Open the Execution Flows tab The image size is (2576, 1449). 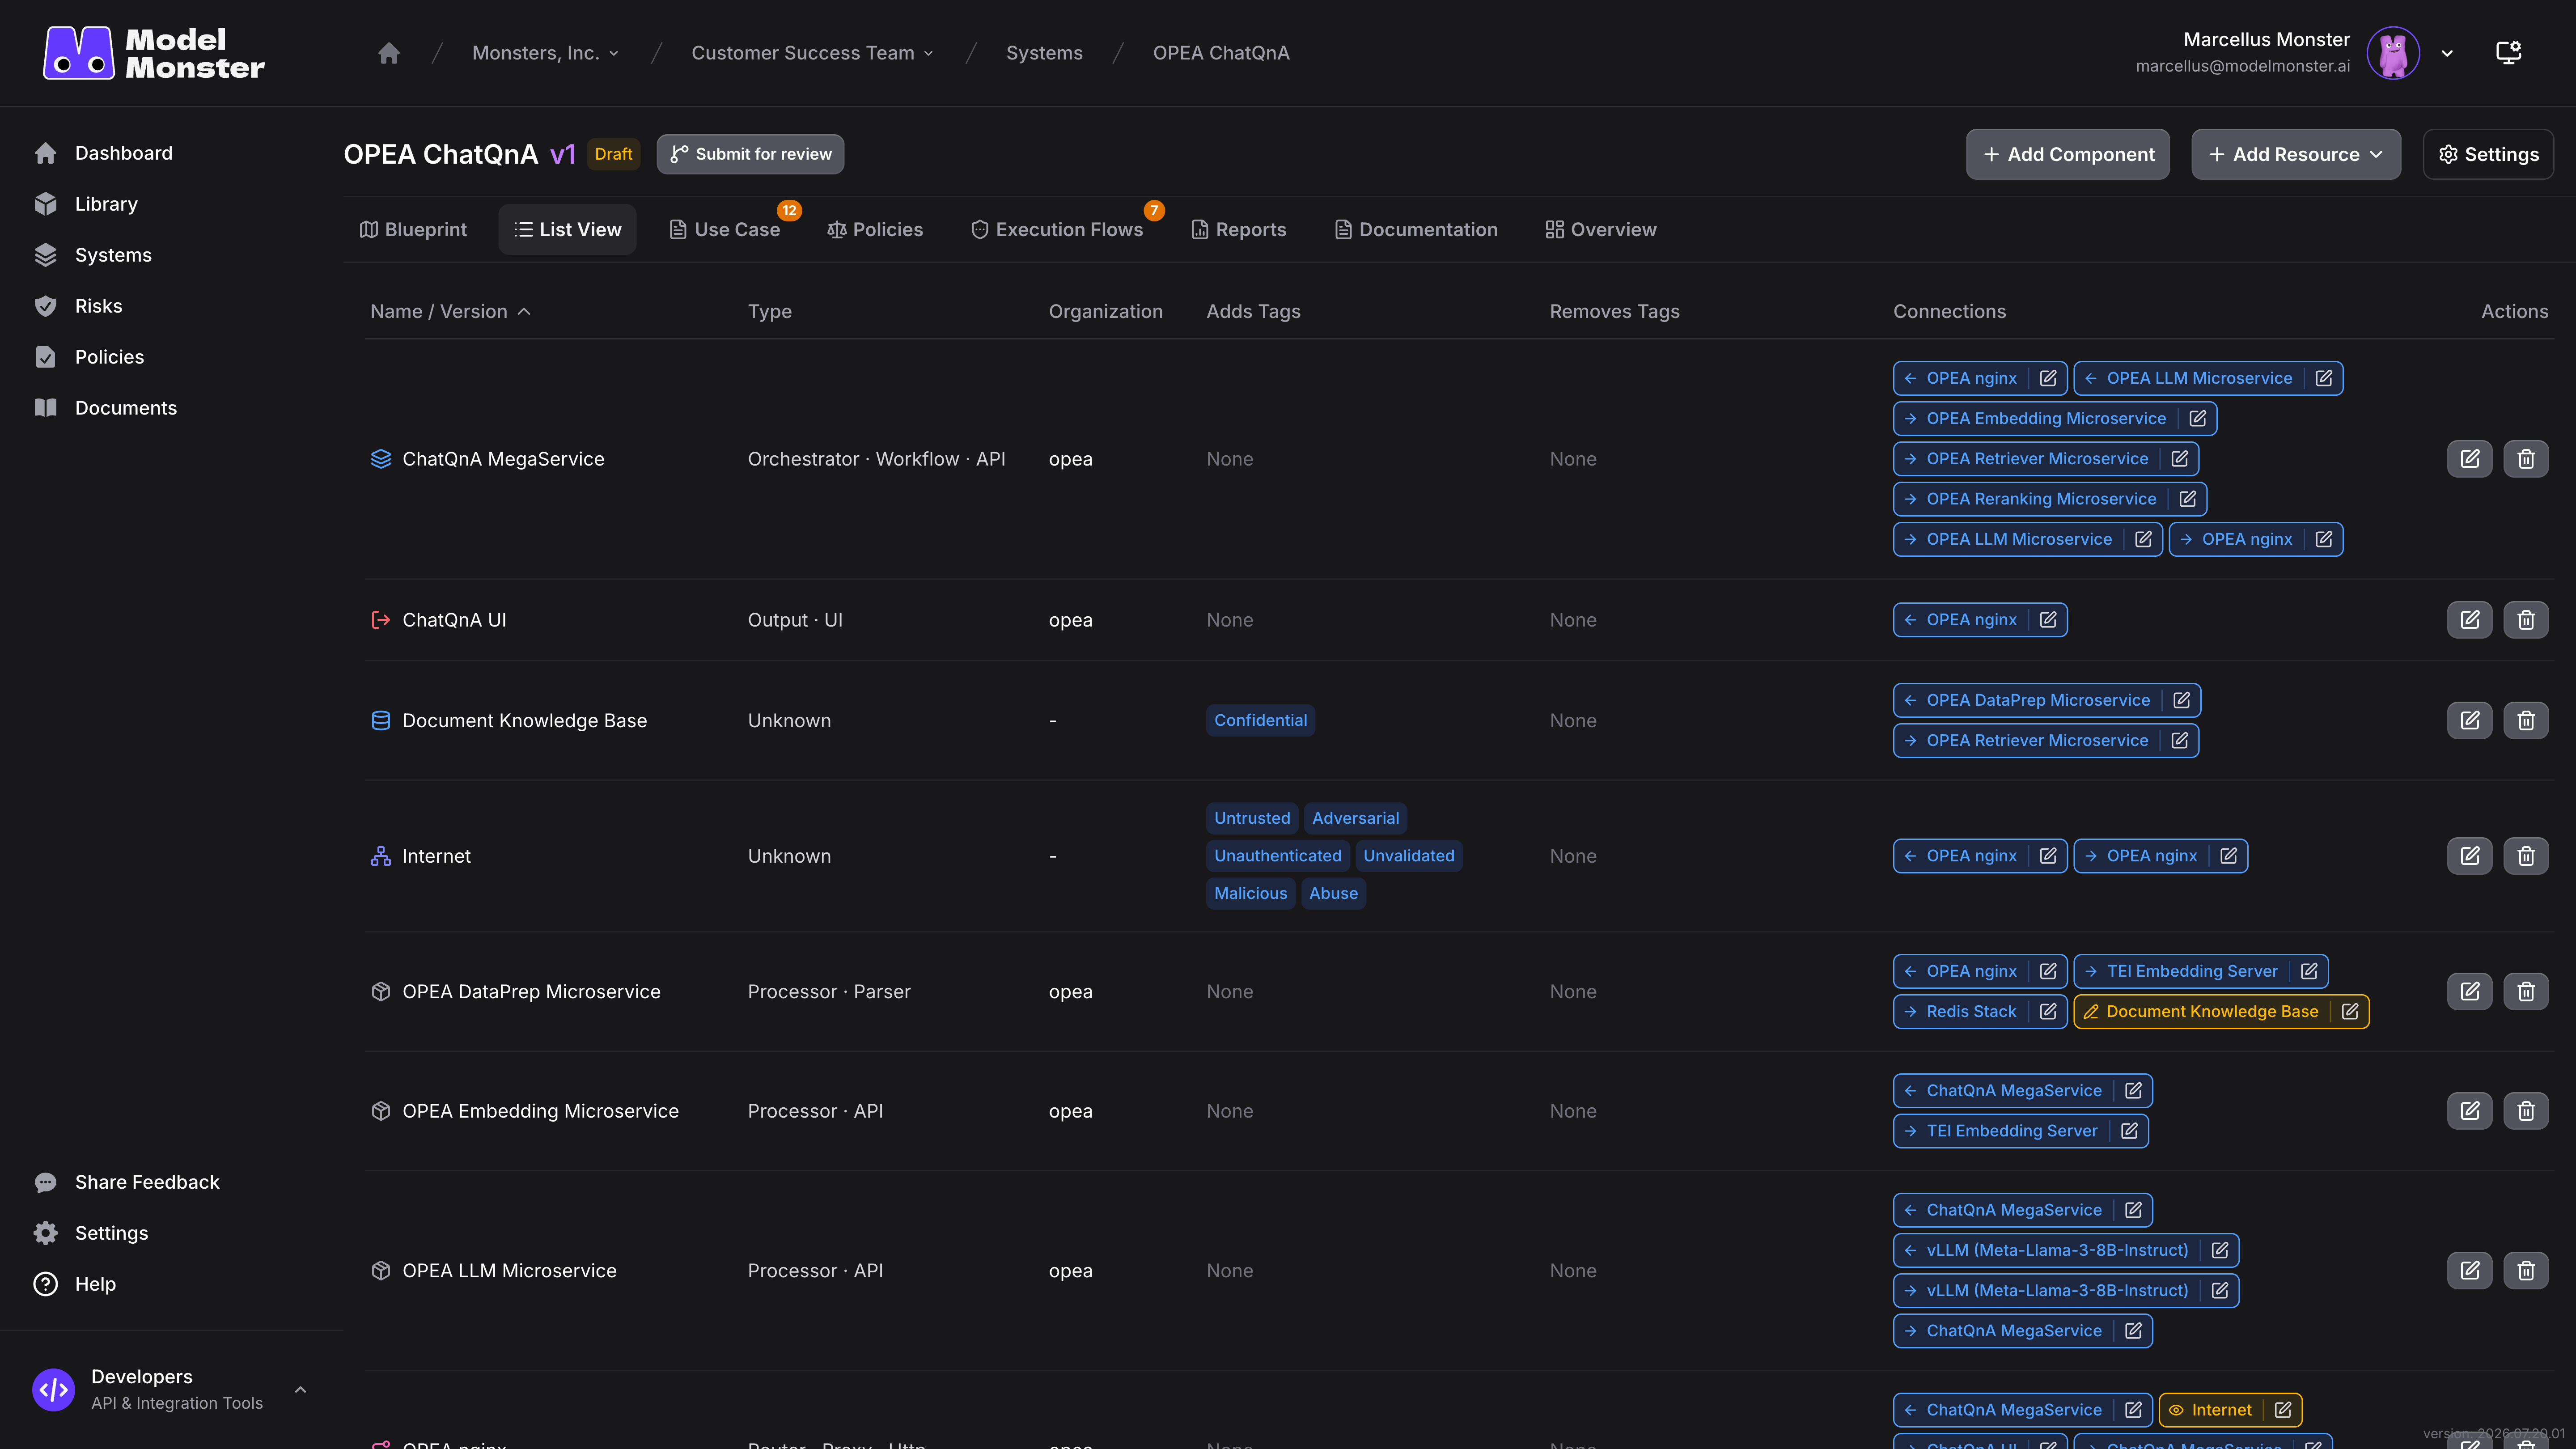(x=1057, y=229)
